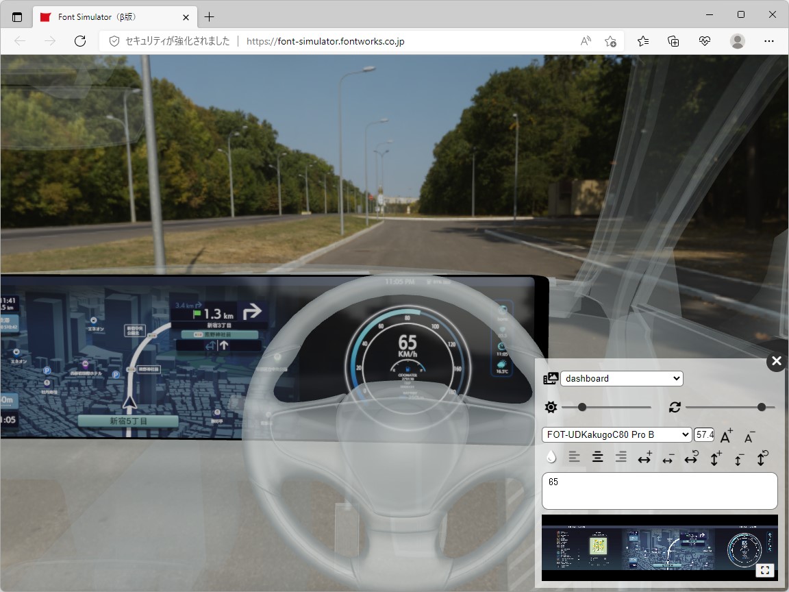Open a new browser tab
The width and height of the screenshot is (789, 592).
210,17
